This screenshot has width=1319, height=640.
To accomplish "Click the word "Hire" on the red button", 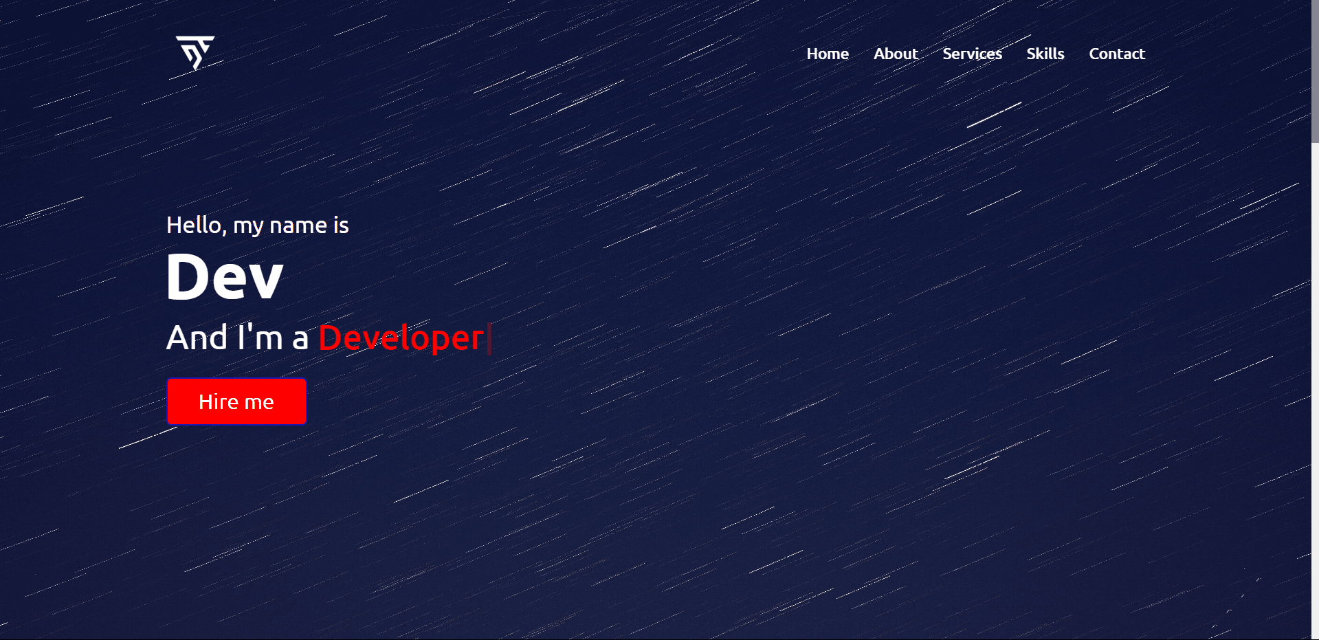I will coord(219,401).
